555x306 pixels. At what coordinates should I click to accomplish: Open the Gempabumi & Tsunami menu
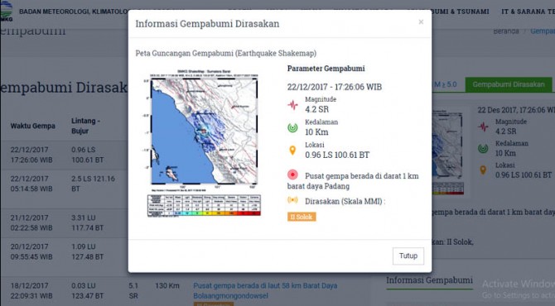click(x=460, y=12)
